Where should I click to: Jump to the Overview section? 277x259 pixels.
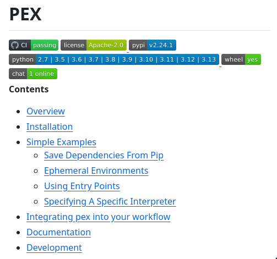(x=46, y=111)
